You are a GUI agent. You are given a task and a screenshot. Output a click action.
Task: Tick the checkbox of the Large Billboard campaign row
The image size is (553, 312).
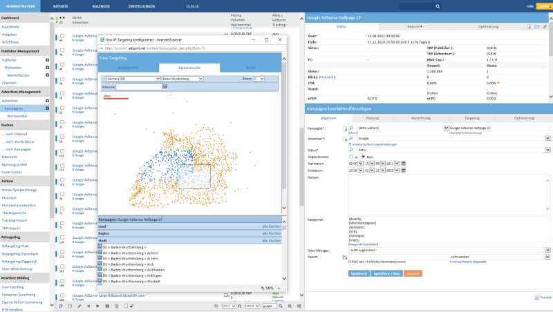click(62, 295)
